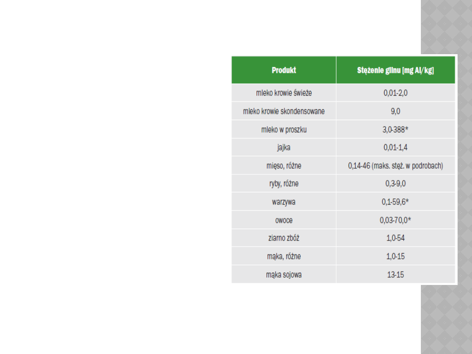The image size is (472, 354).
Task: Select the 'mleko krowie skondensowane' cell
Action: [x=284, y=111]
